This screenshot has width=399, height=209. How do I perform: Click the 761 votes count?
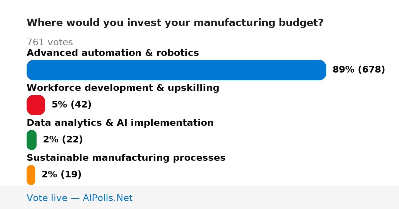(50, 43)
